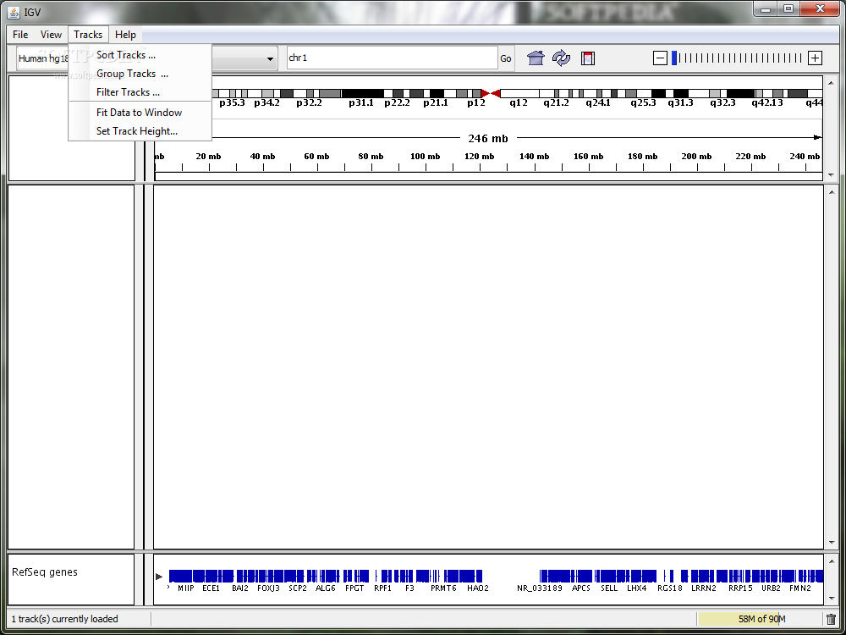This screenshot has width=846, height=635.
Task: Click the 100 mb ruler position
Action: coord(426,157)
